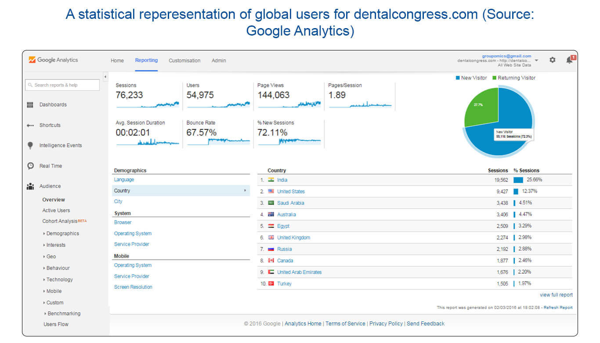Click the view full report link
This screenshot has width=600, height=343.
[x=556, y=295]
